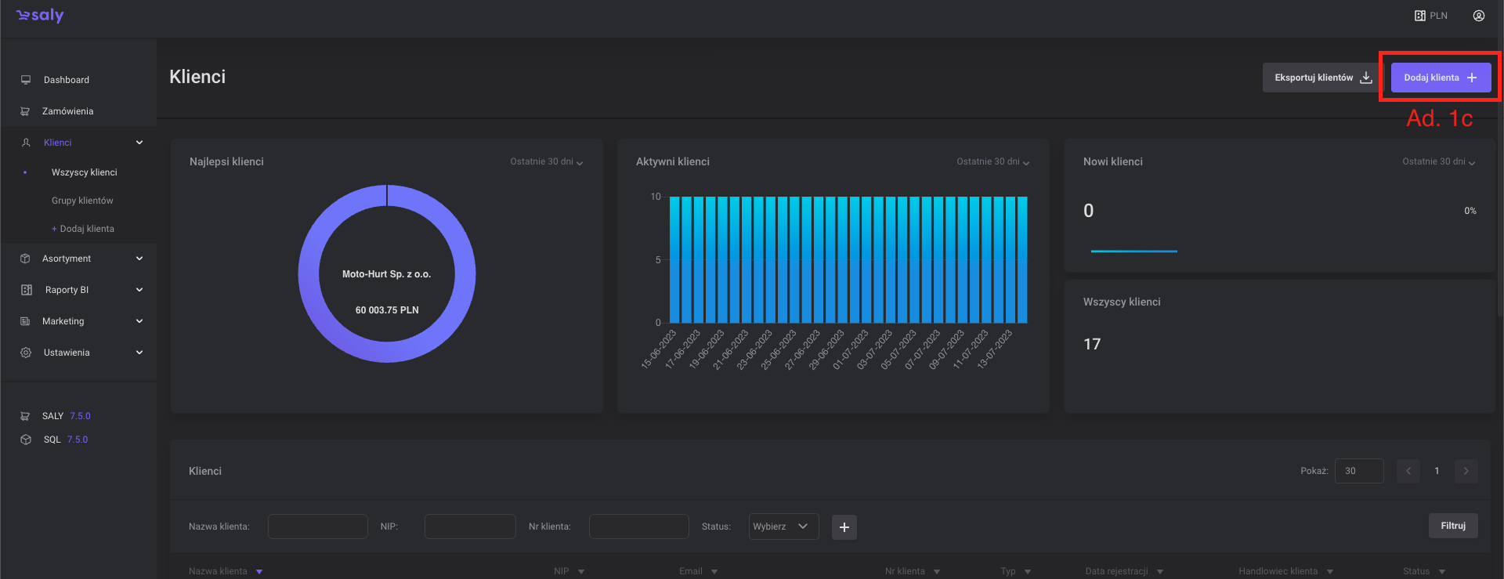
Task: Click the Eksportuj klientów button
Action: (x=1321, y=78)
